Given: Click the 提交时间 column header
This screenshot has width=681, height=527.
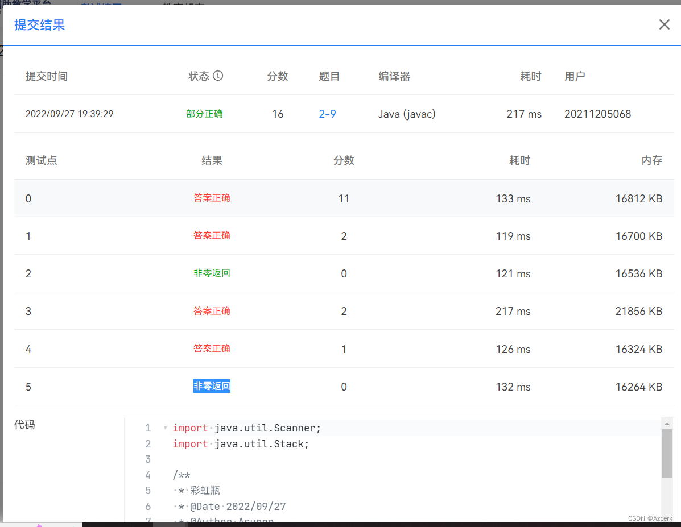Looking at the screenshot, I should tap(47, 76).
